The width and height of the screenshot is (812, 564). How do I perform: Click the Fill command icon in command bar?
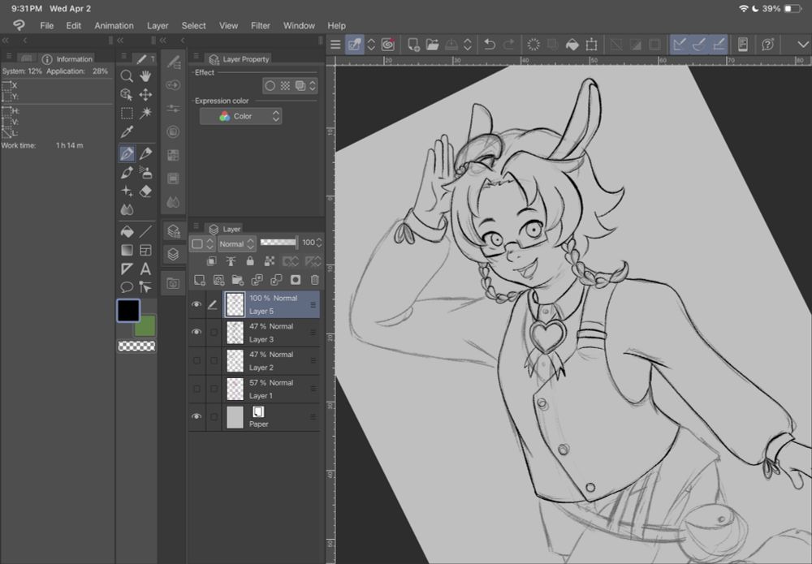572,45
